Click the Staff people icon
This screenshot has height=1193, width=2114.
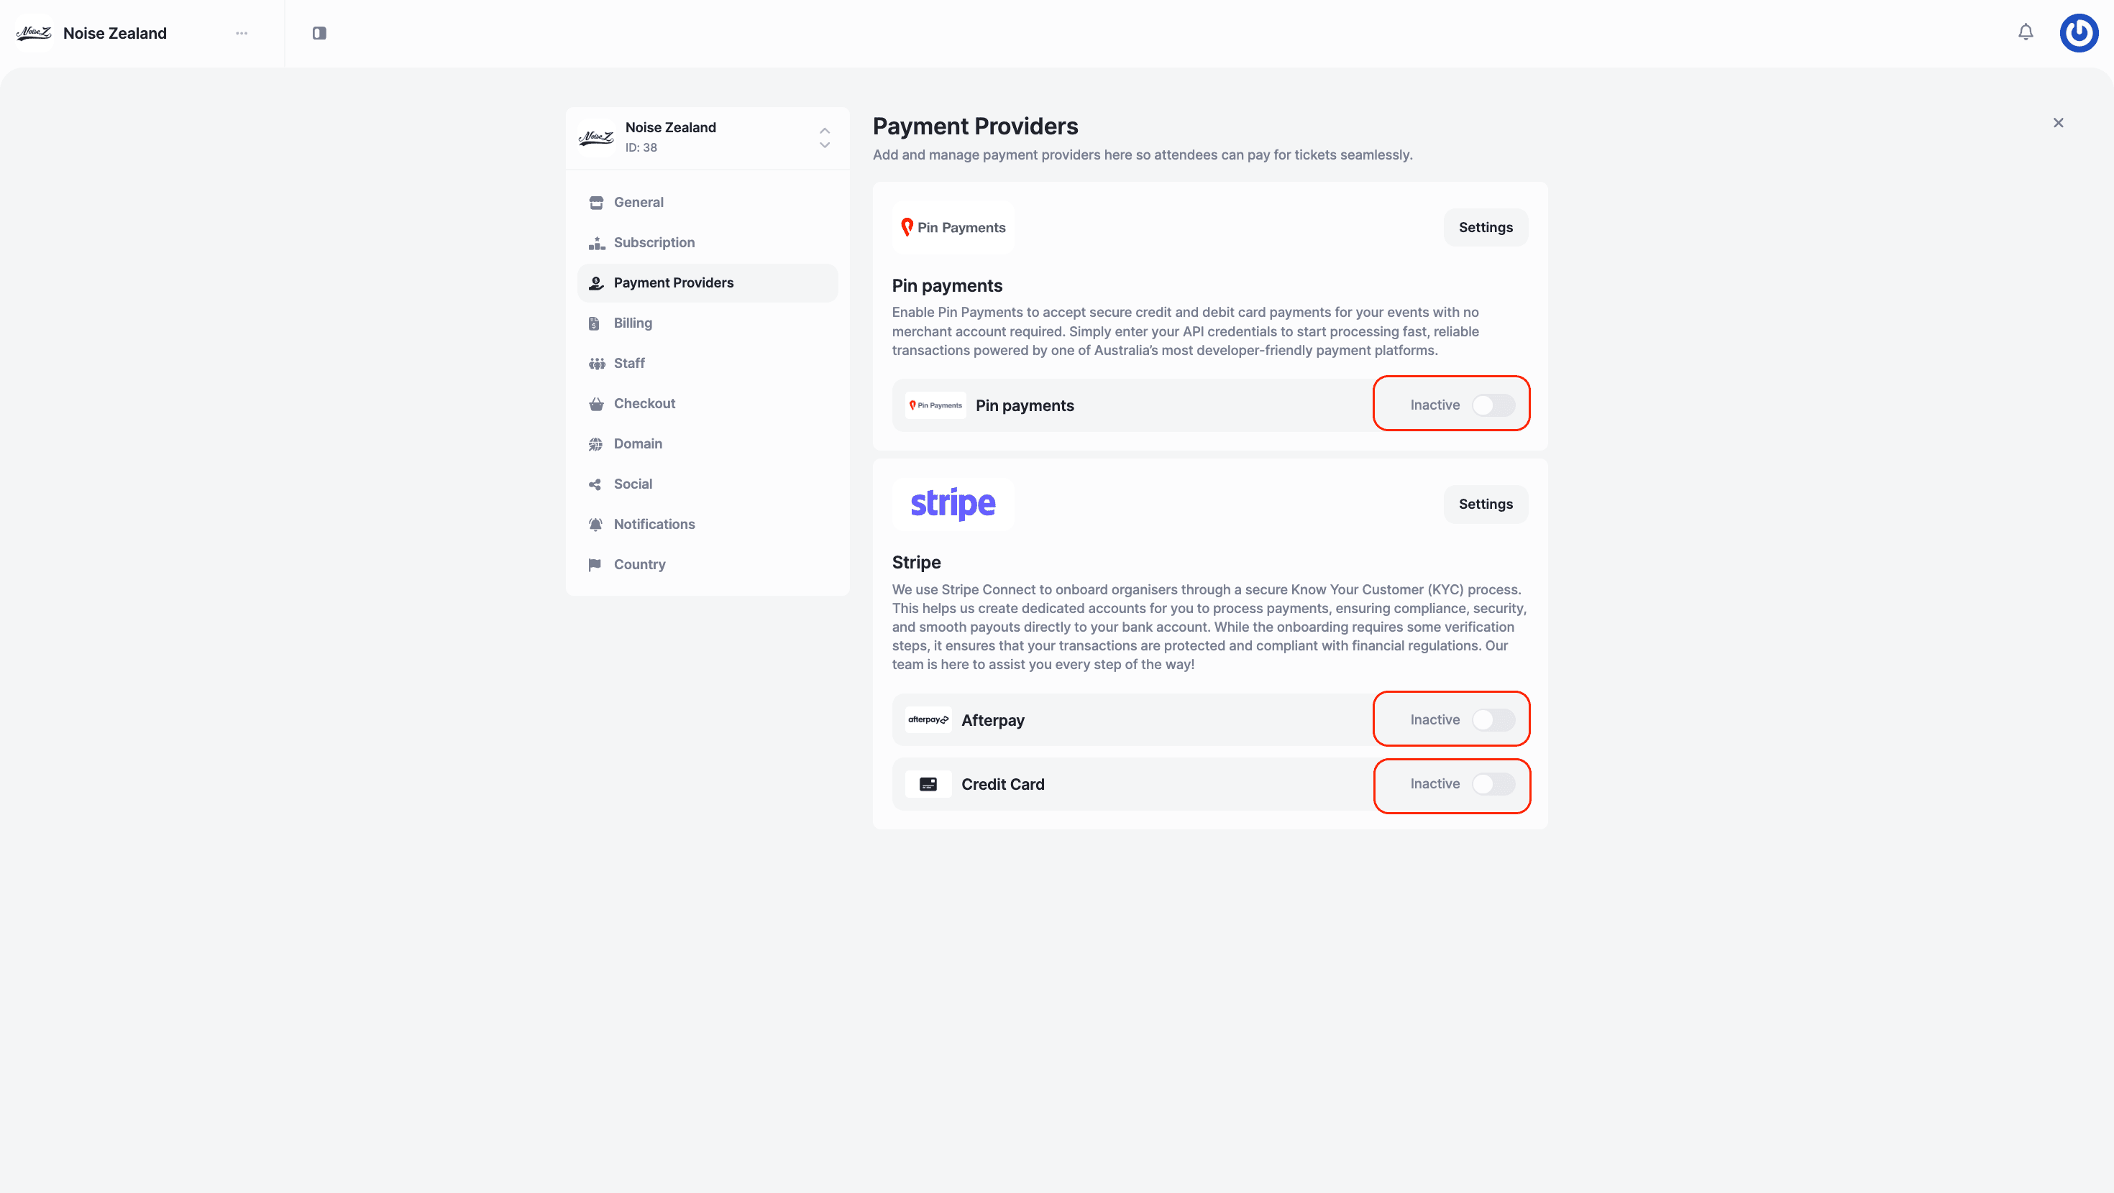[x=597, y=364]
